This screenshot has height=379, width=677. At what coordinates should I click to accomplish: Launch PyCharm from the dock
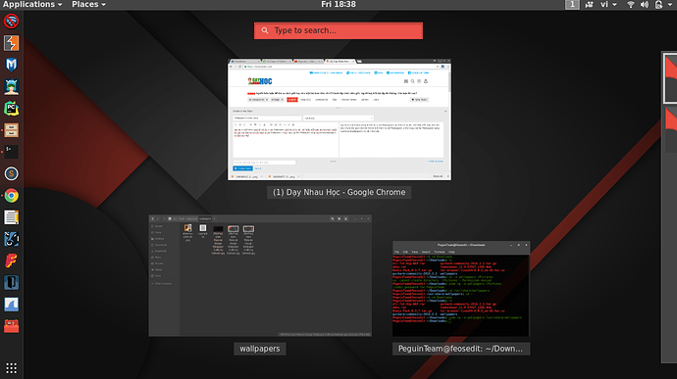pyautogui.click(x=11, y=109)
